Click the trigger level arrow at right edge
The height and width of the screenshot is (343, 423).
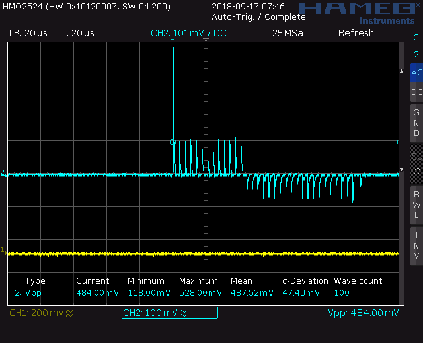click(397, 142)
